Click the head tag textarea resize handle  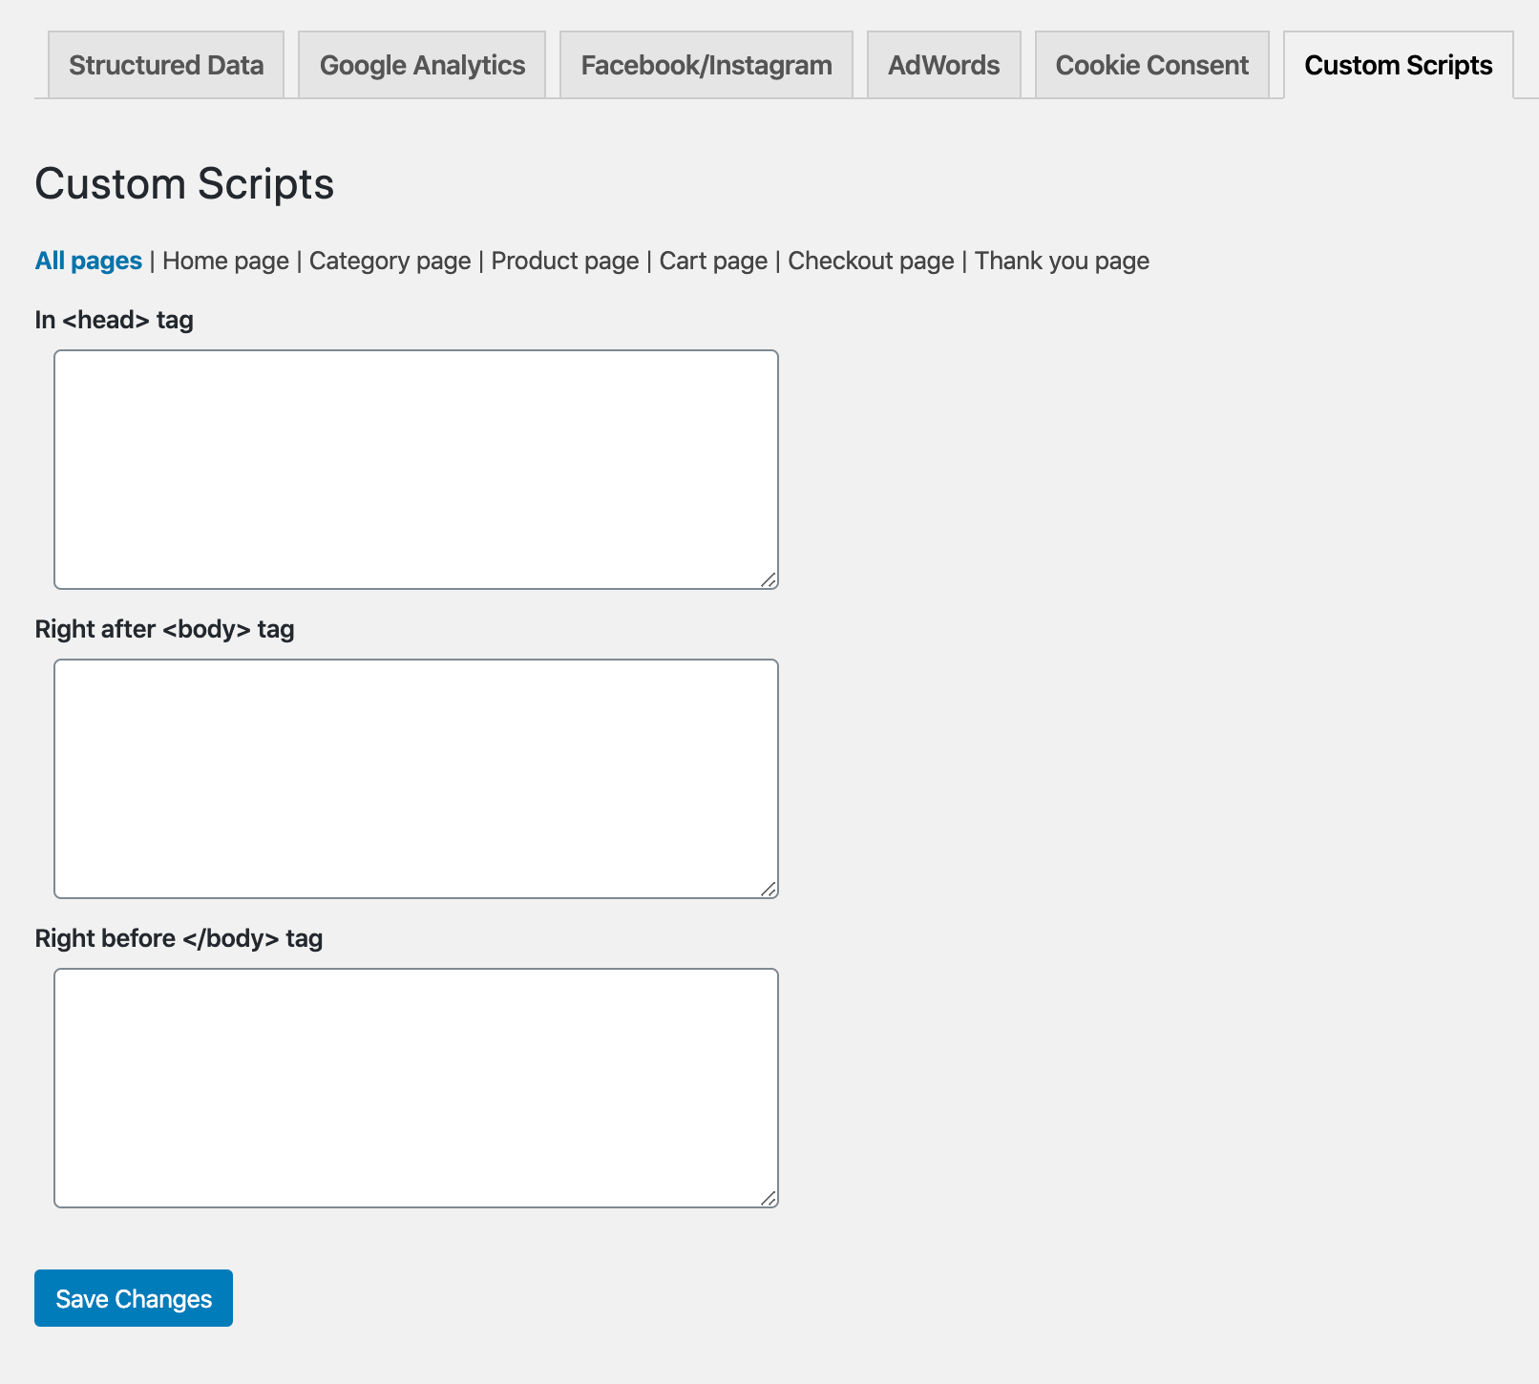point(769,579)
